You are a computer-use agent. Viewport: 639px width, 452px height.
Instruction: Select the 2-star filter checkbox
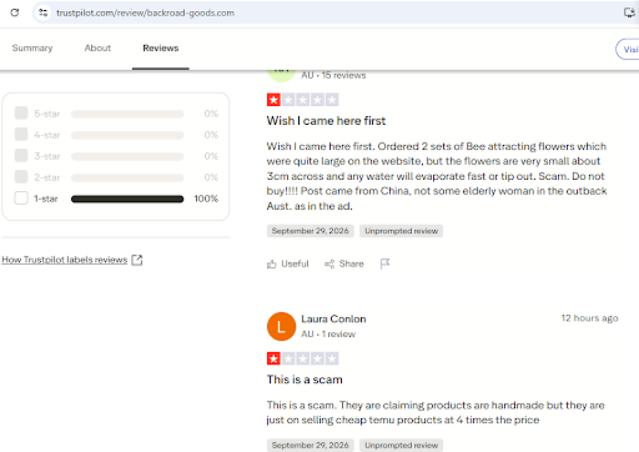point(21,177)
